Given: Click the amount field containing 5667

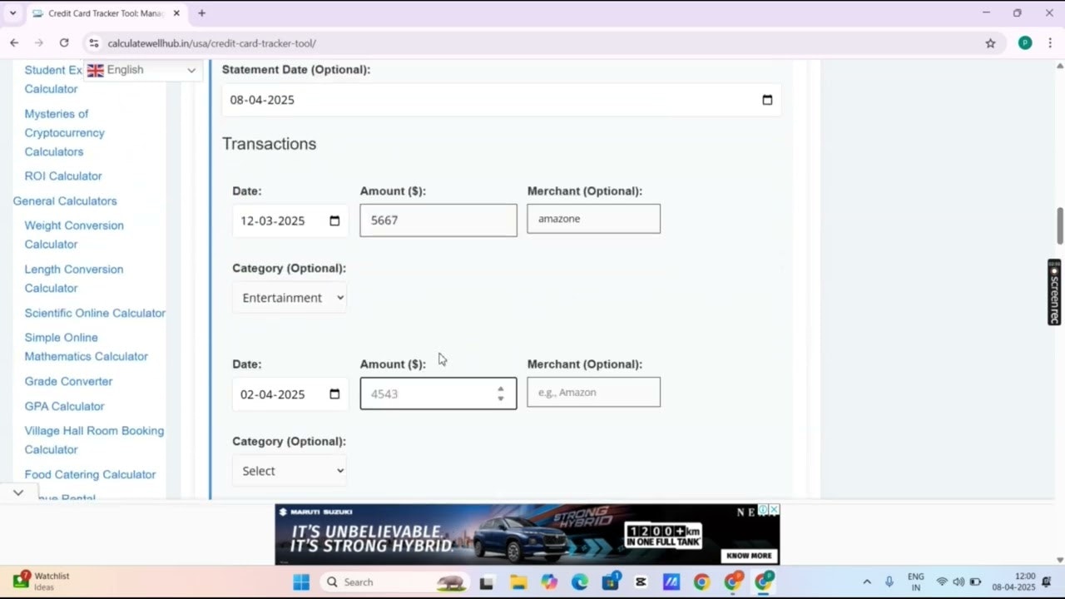Looking at the screenshot, I should [x=438, y=220].
